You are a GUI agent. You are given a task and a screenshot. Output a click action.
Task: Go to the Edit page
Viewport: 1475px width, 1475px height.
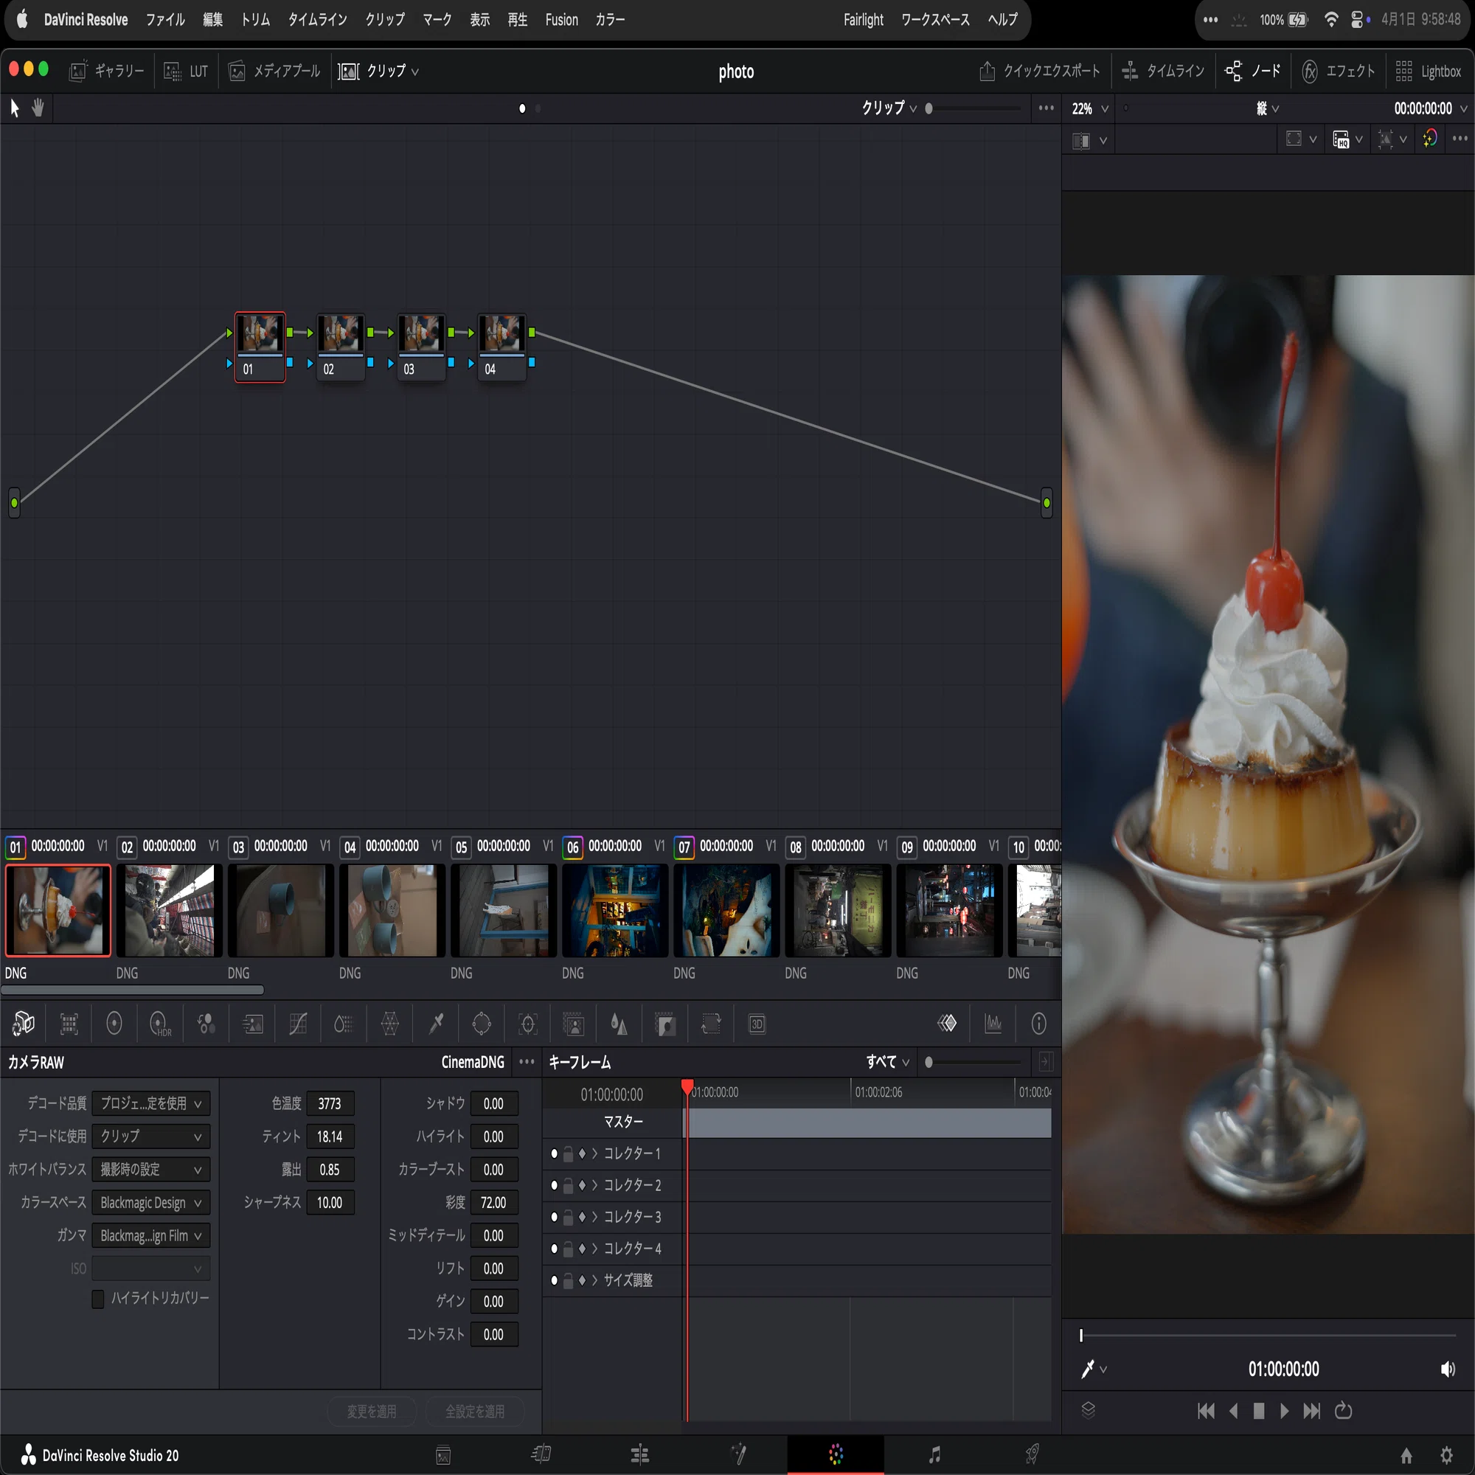pyautogui.click(x=639, y=1454)
